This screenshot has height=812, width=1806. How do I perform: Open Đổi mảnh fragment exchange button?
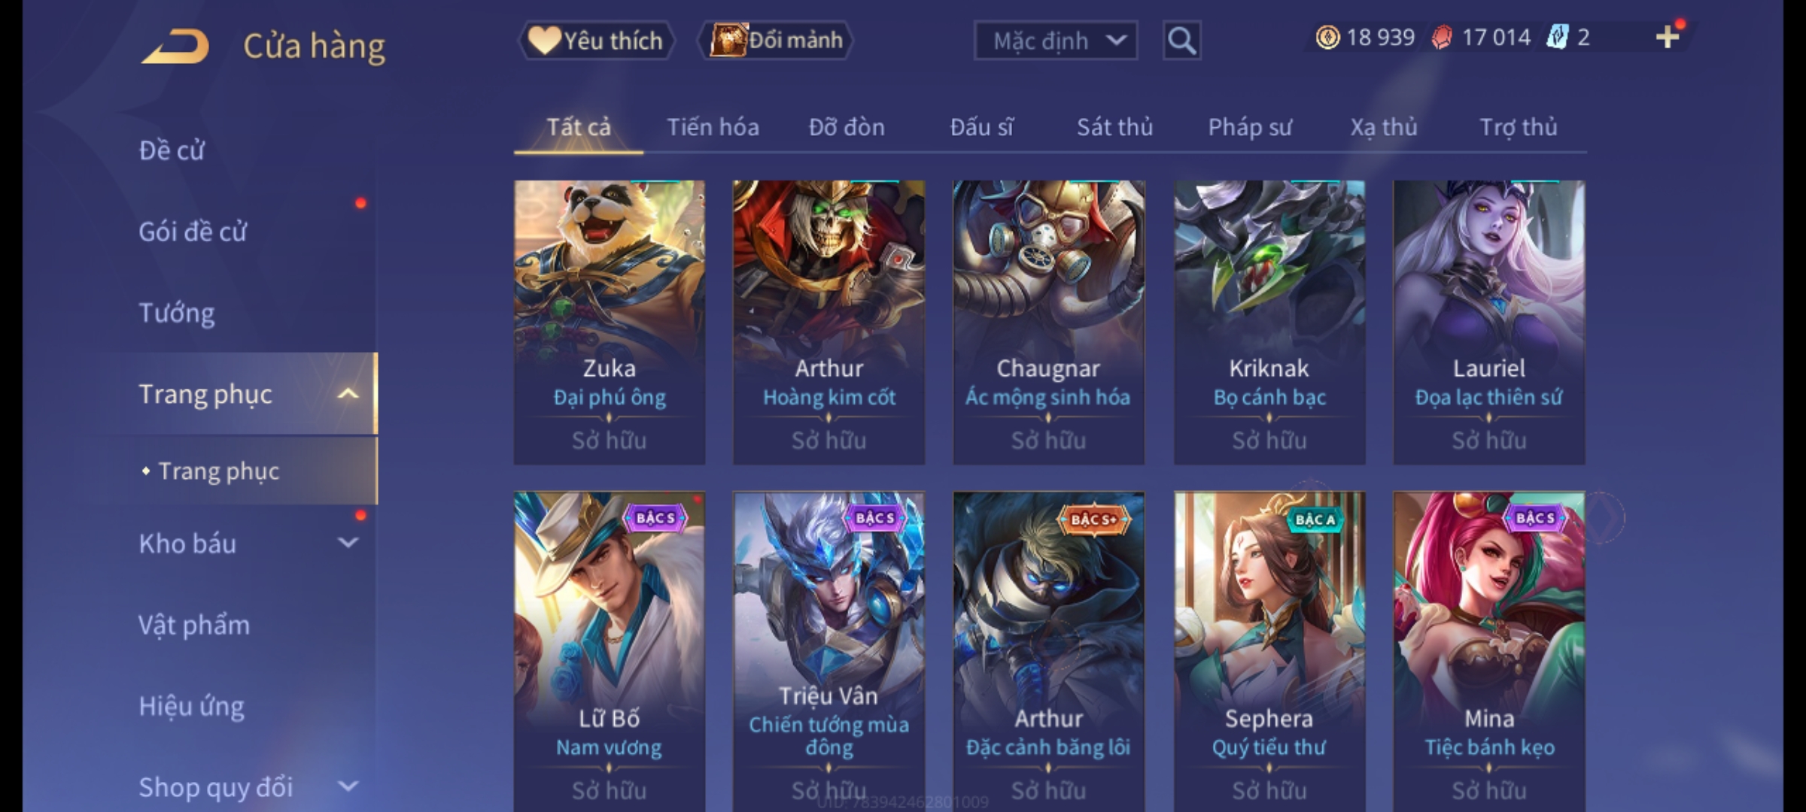[x=776, y=40]
